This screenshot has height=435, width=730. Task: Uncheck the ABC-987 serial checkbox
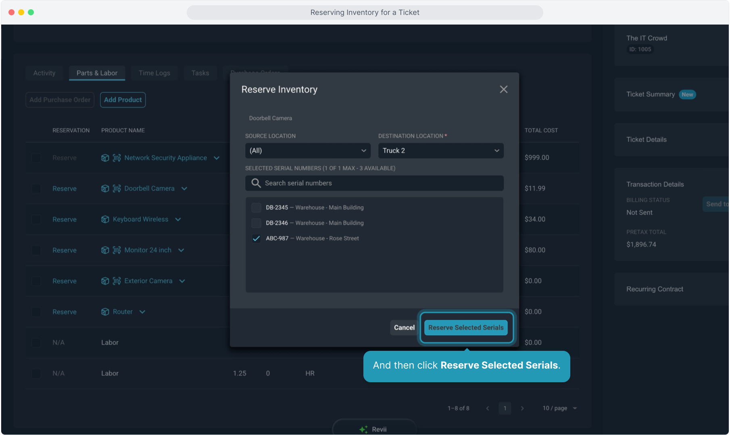click(256, 238)
